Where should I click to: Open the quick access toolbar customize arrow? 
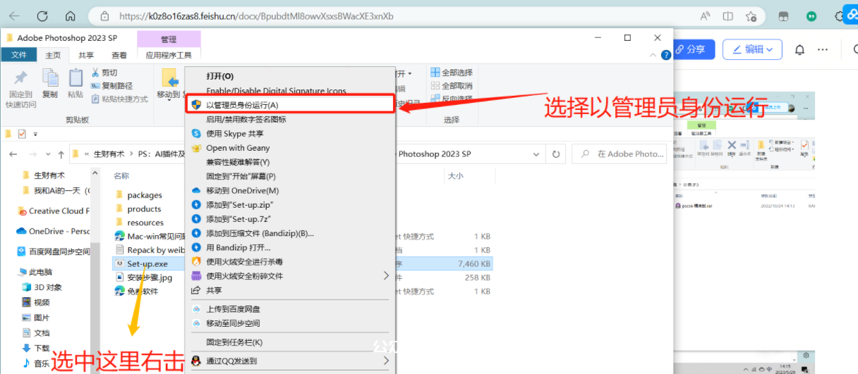[x=35, y=133]
